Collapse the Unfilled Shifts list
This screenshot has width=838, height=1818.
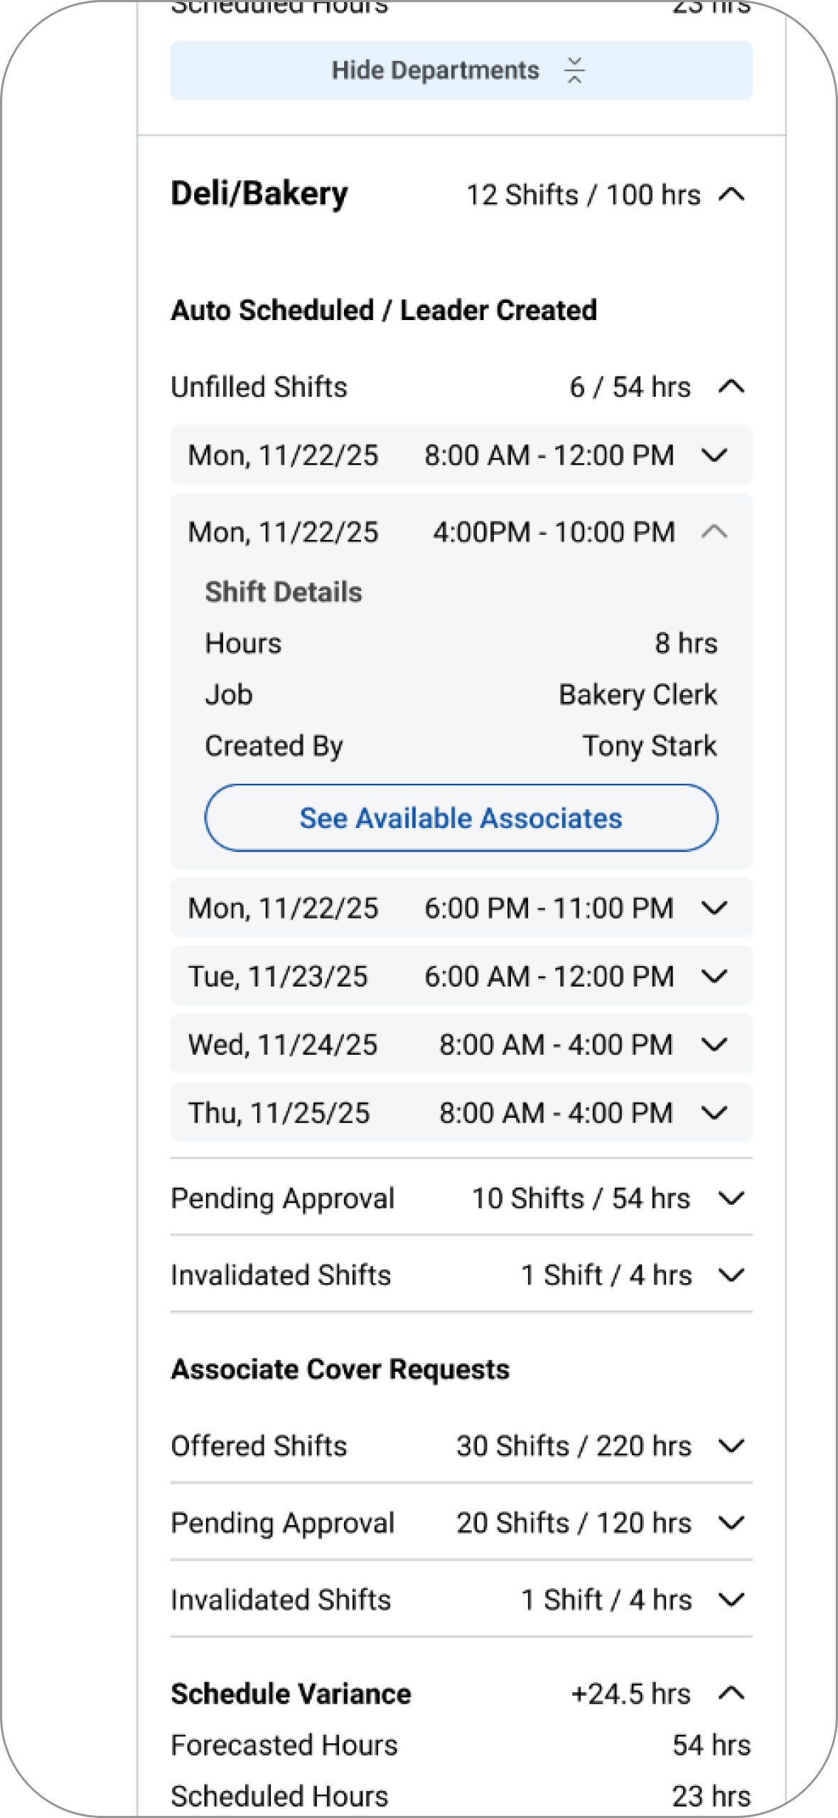(731, 387)
